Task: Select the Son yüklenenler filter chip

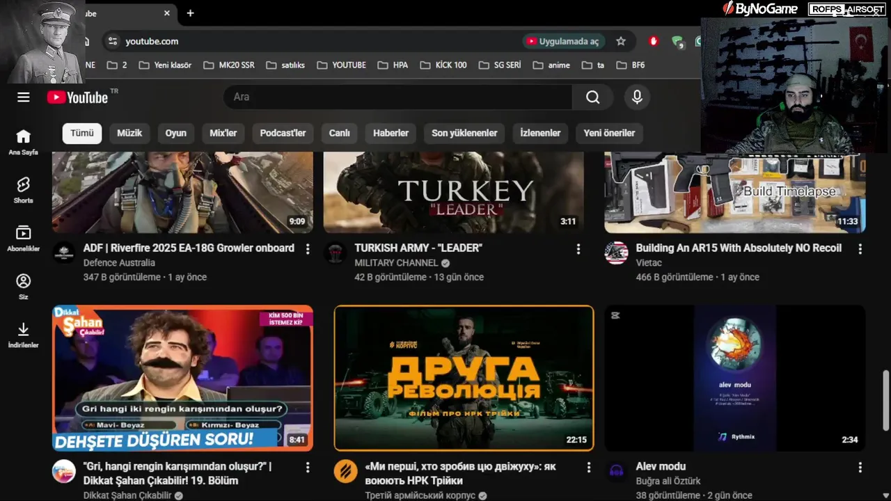Action: (x=464, y=133)
